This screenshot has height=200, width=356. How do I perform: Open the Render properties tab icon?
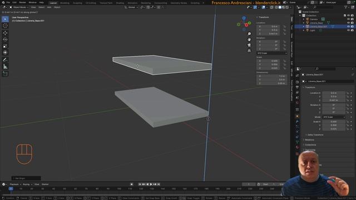click(x=297, y=82)
